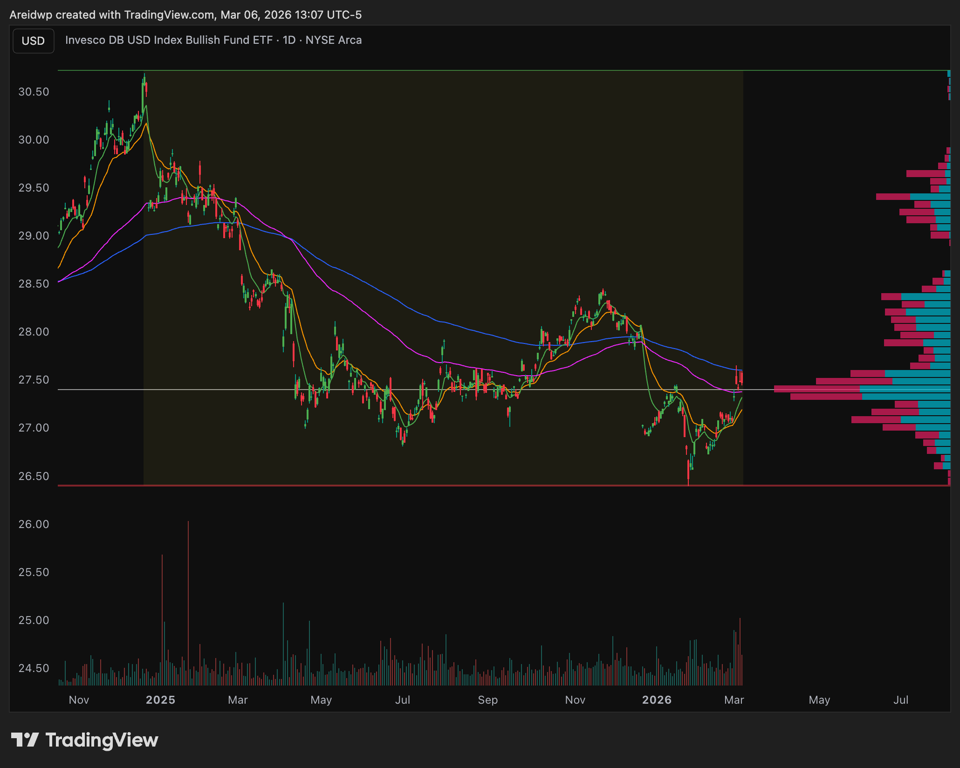Click the TradingView logo icon
Viewport: 960px width, 768px height.
pyautogui.click(x=25, y=740)
